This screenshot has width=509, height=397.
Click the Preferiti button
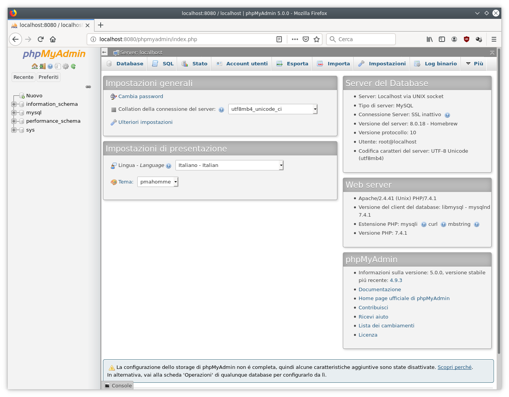coord(49,77)
